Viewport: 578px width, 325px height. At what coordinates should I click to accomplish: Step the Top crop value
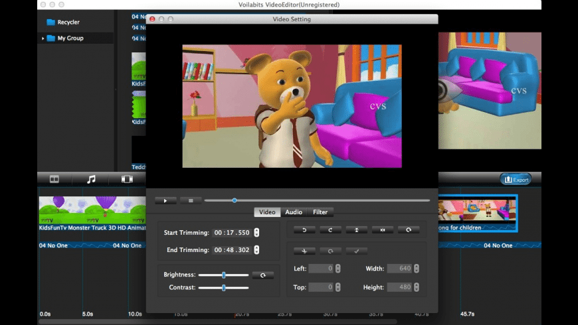337,287
